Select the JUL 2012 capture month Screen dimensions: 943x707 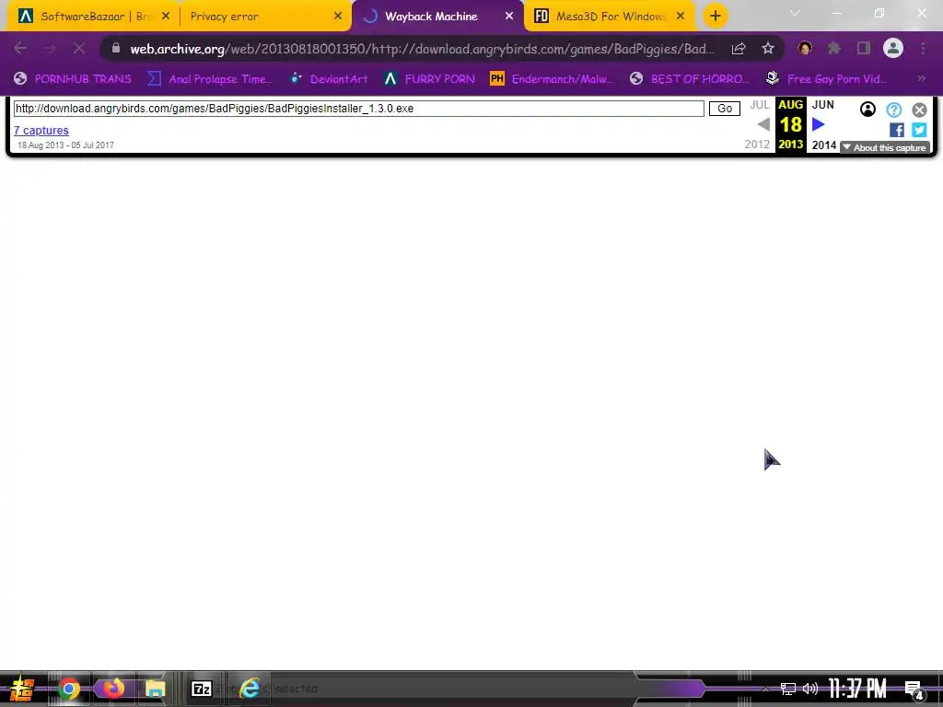click(x=759, y=124)
